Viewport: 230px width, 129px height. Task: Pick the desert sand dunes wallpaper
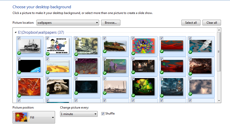pos(58,66)
